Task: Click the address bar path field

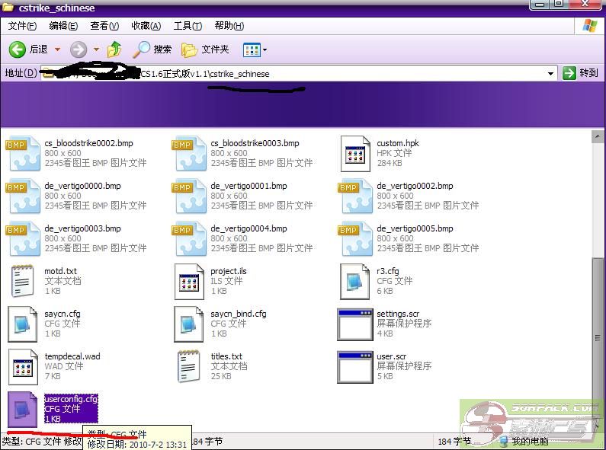Action: [343, 73]
